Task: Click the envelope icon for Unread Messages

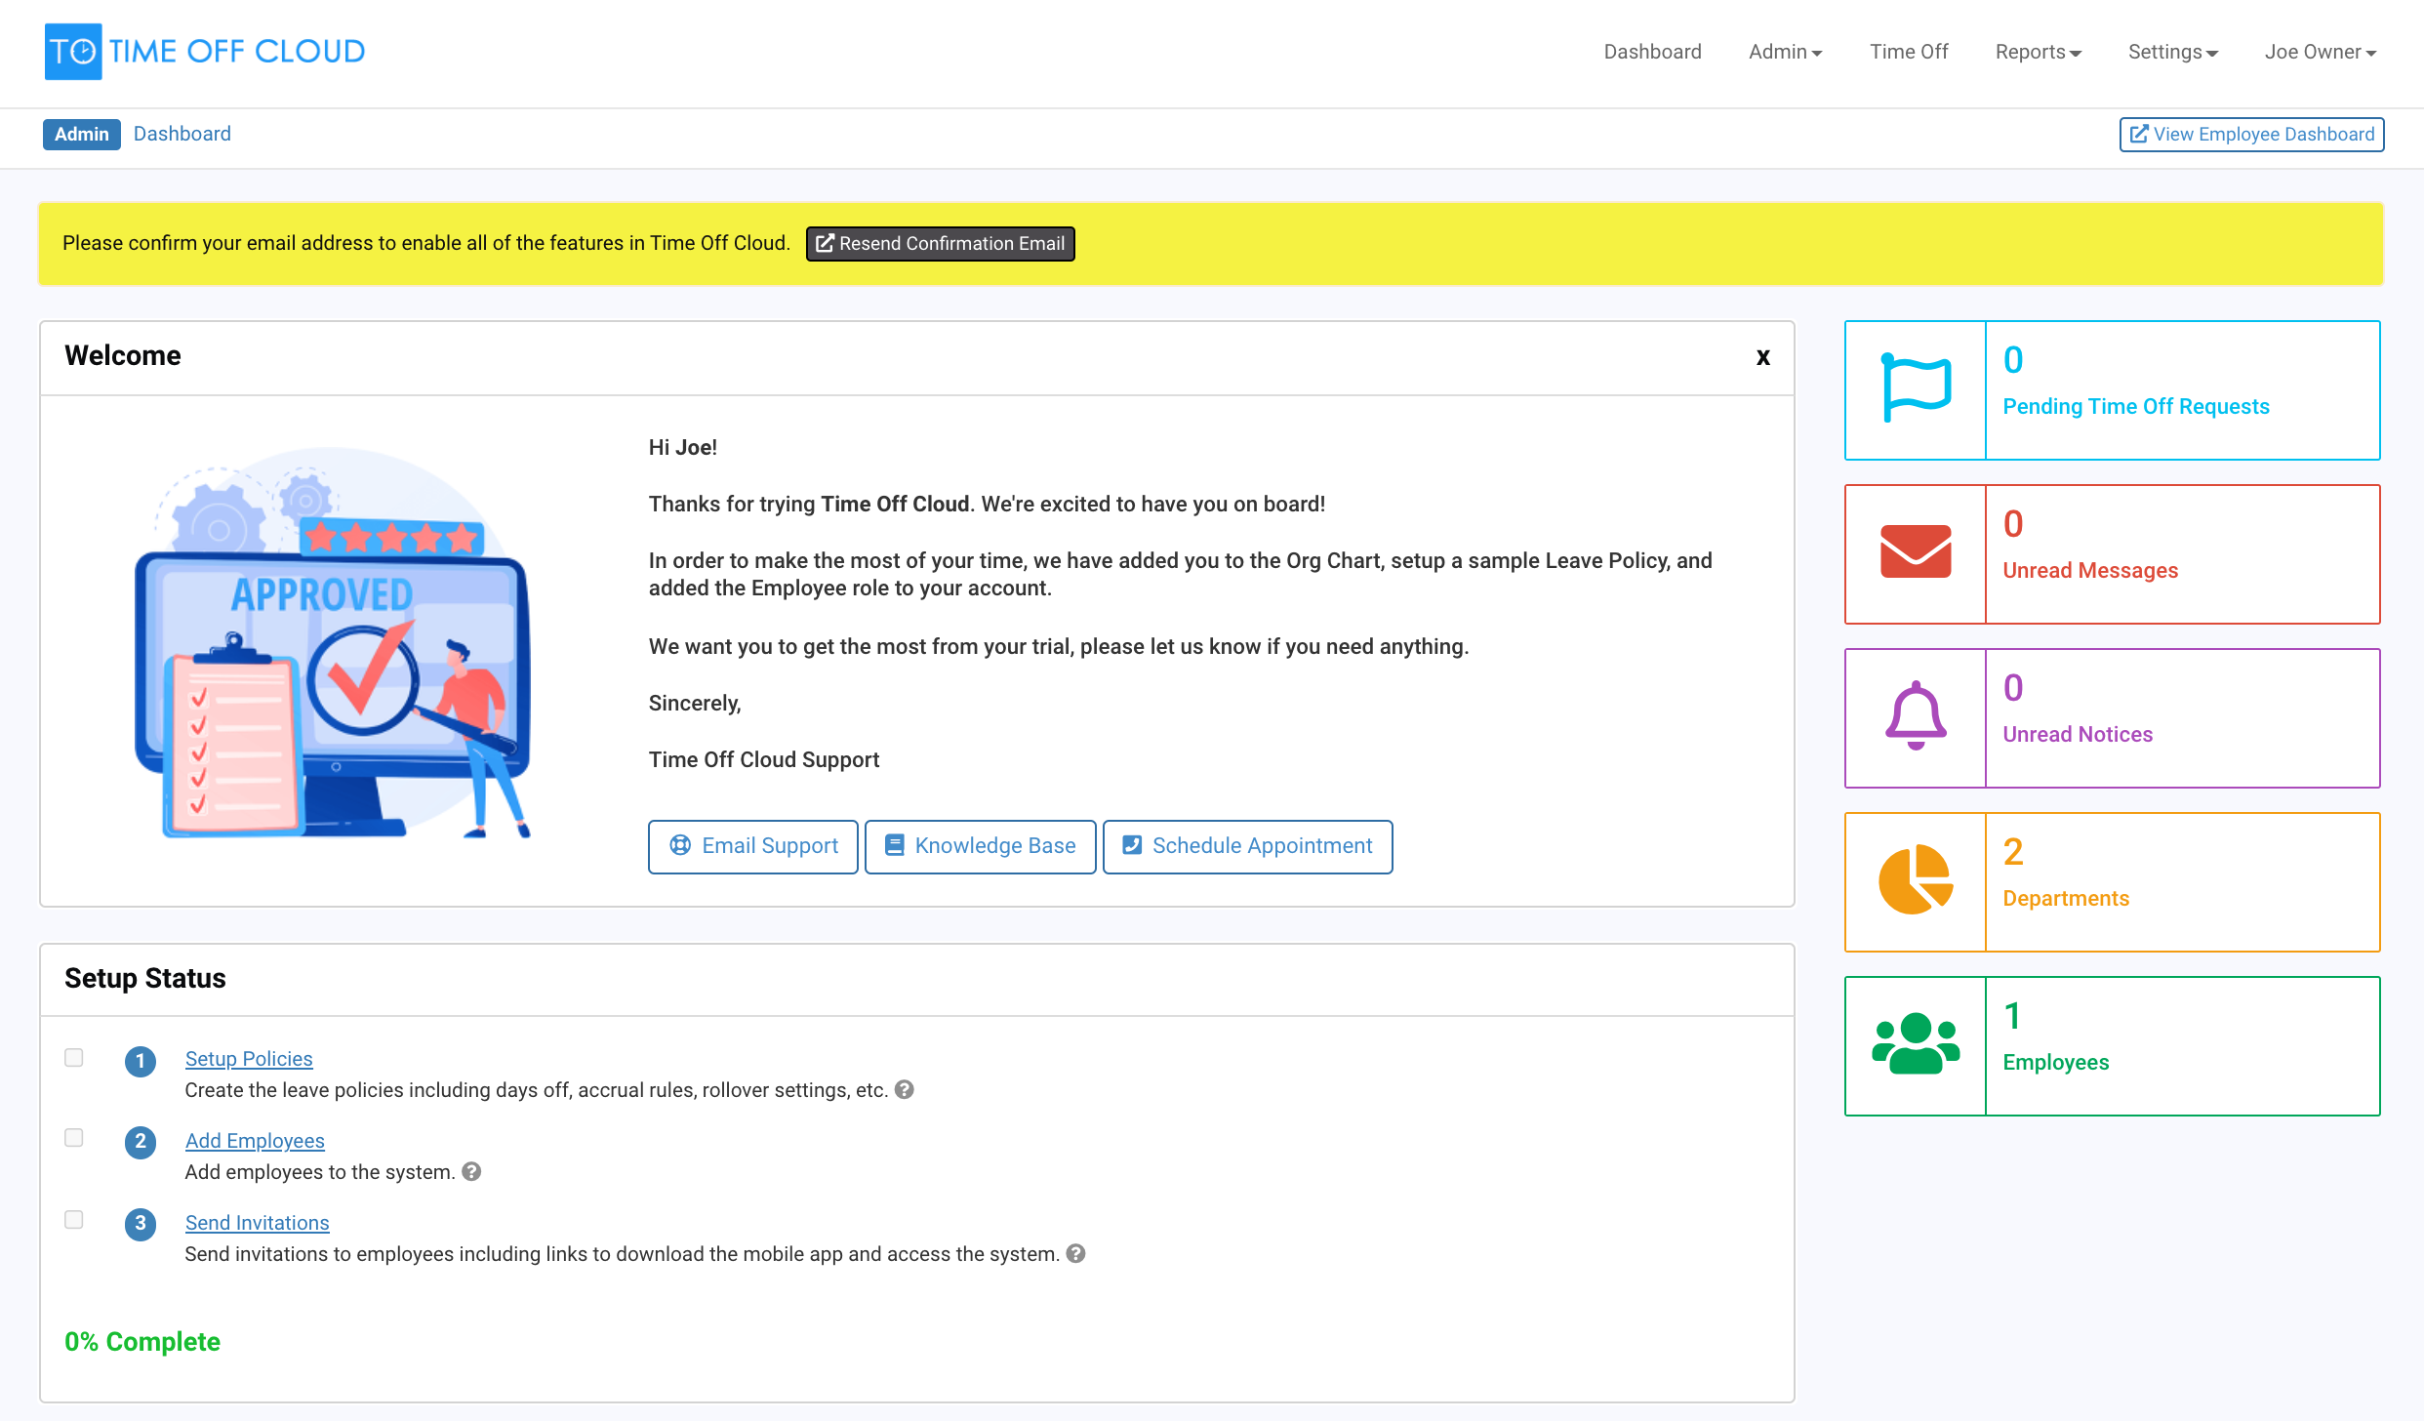Action: (x=1915, y=552)
